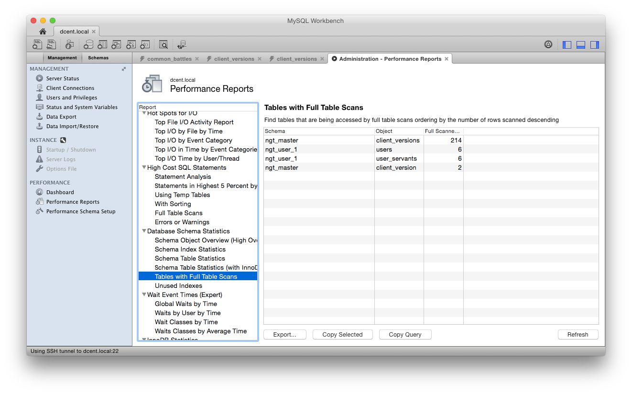Refresh the performance report
The height and width of the screenshot is (394, 632).
(x=578, y=335)
